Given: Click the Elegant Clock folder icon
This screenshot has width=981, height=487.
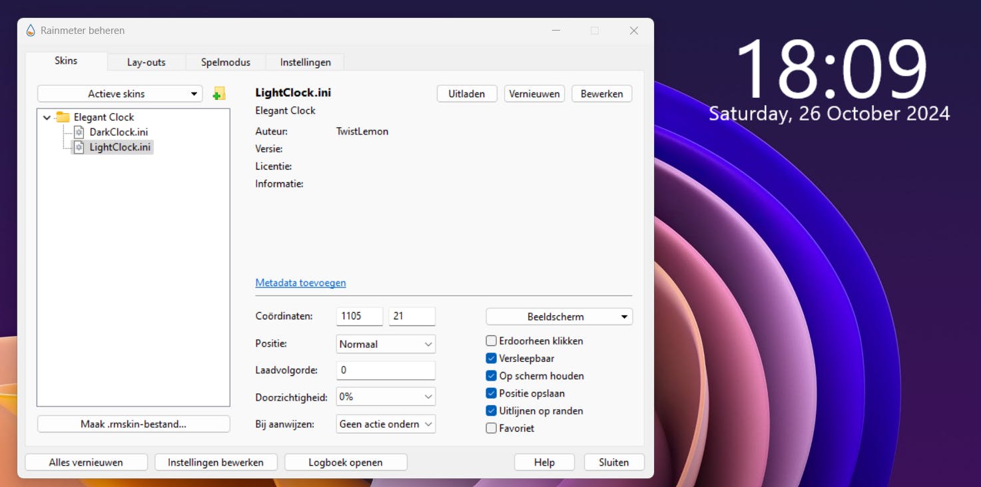Looking at the screenshot, I should (x=63, y=117).
